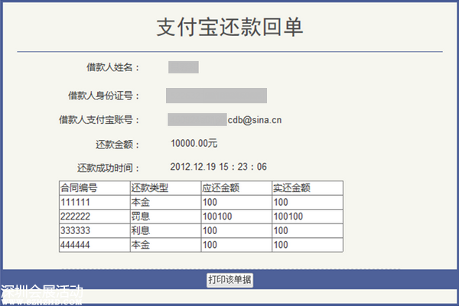The height and width of the screenshot is (306, 459).
Task: Click the label 借款人支付宝账号：
Action: tap(99, 120)
